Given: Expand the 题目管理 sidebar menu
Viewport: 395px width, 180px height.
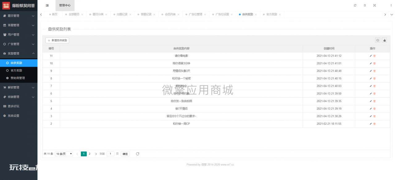Looking at the screenshot, I should (19, 16).
